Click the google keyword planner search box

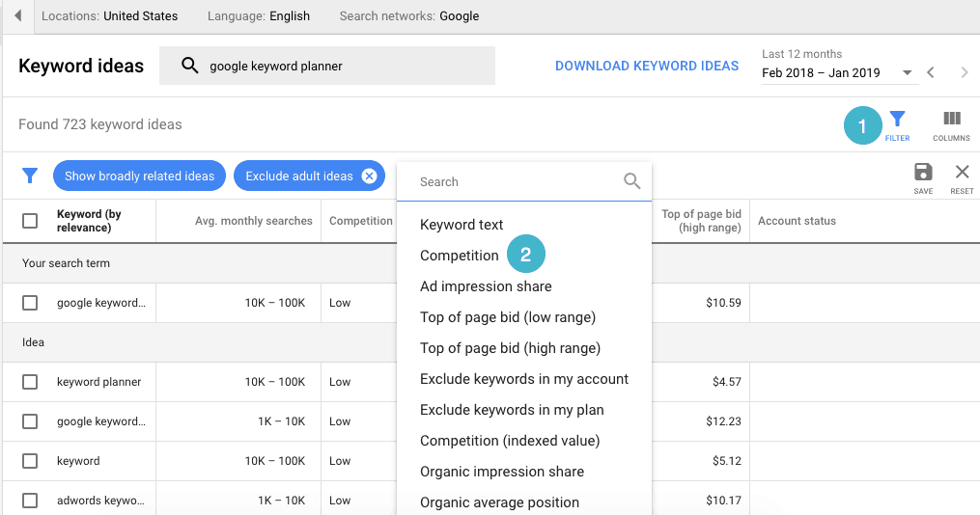tap(327, 67)
